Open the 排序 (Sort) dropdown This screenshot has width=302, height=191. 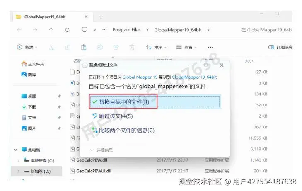coord(157,47)
